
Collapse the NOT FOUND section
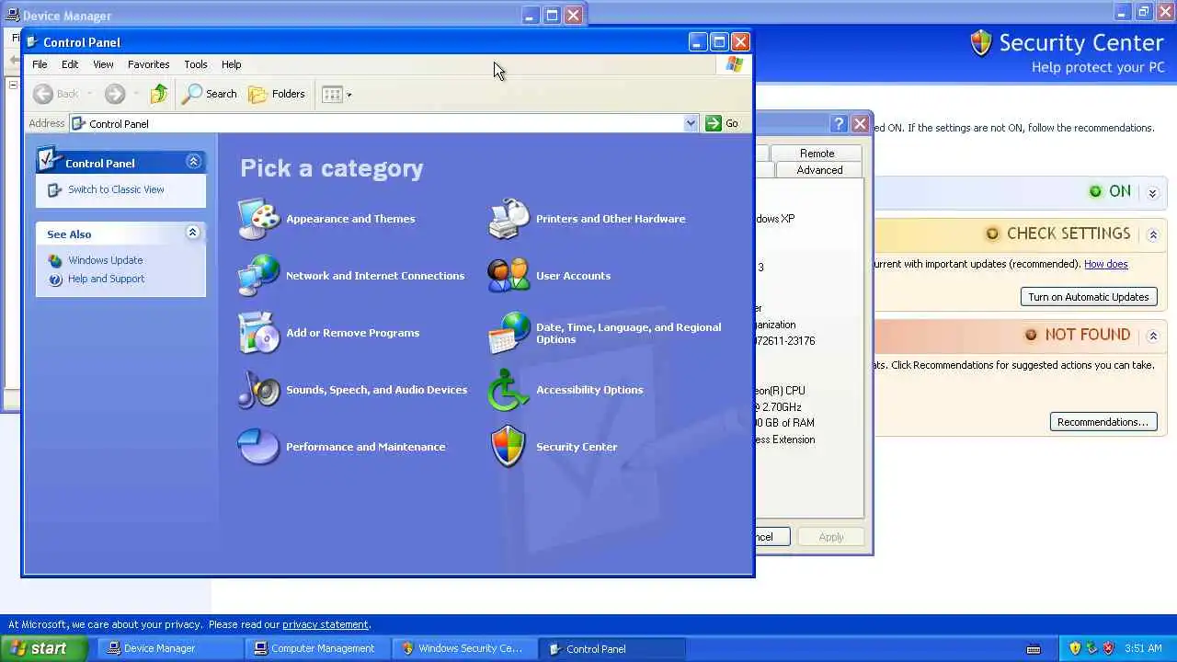(1153, 336)
